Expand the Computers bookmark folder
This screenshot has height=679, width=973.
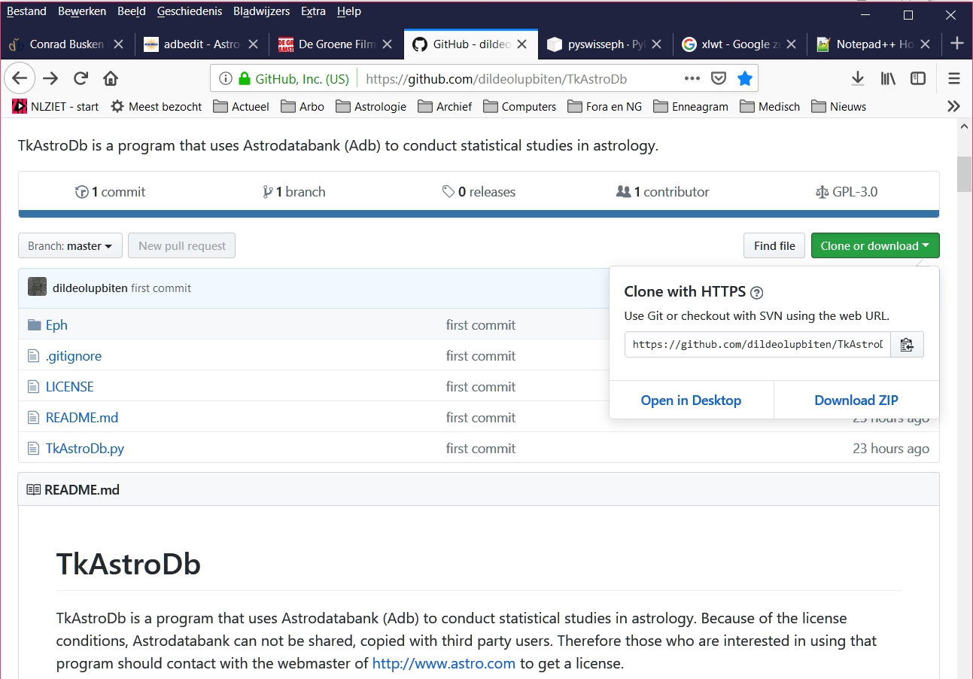click(x=519, y=106)
